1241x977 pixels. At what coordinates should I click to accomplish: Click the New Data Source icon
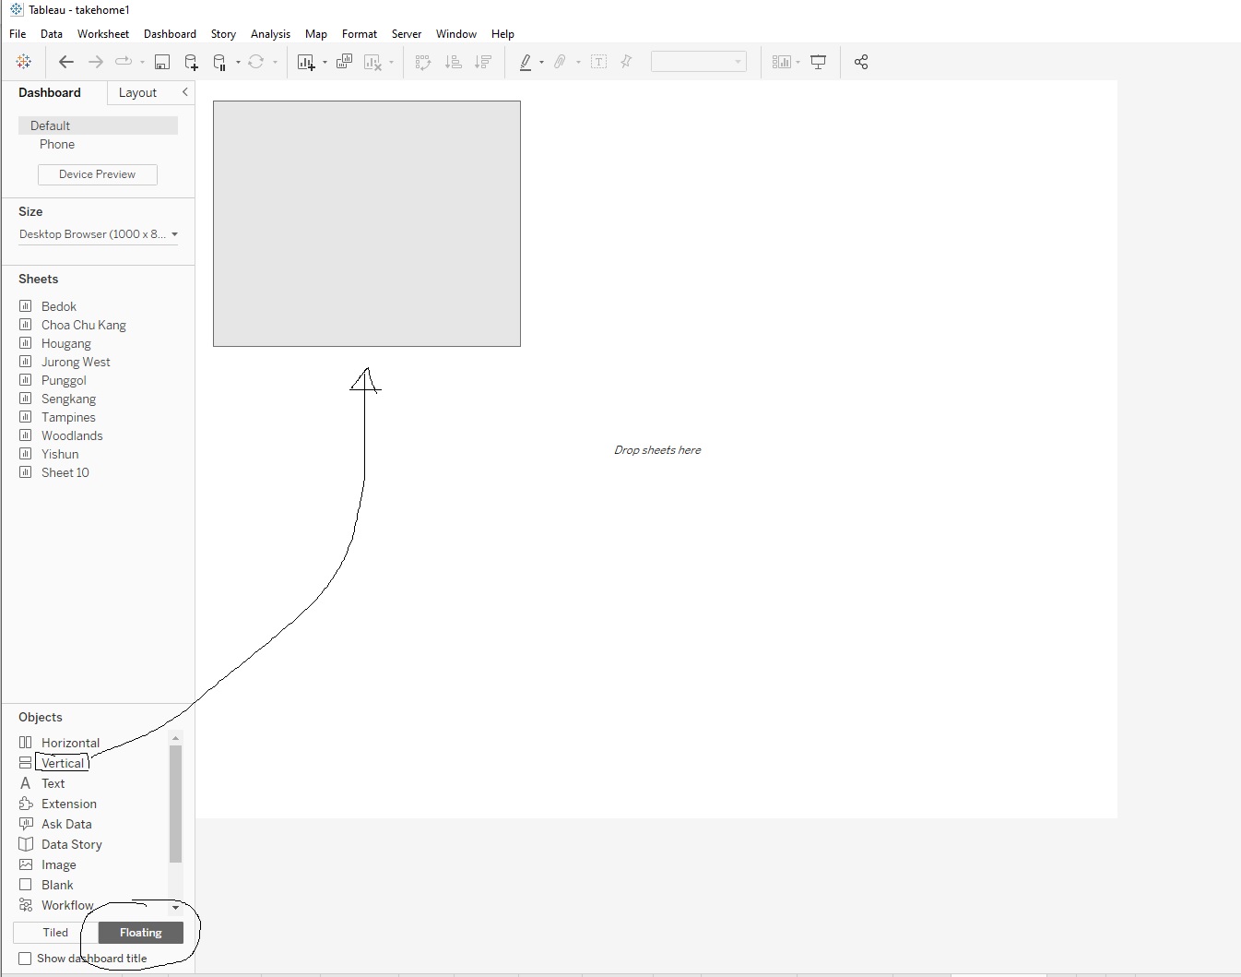pyautogui.click(x=191, y=62)
